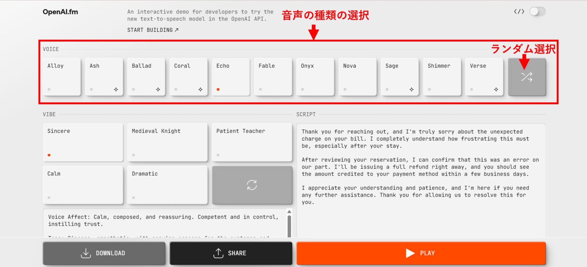Screen dimensions: 587x267
Task: Click into the Voice Affect instructions box
Action: click(x=165, y=223)
